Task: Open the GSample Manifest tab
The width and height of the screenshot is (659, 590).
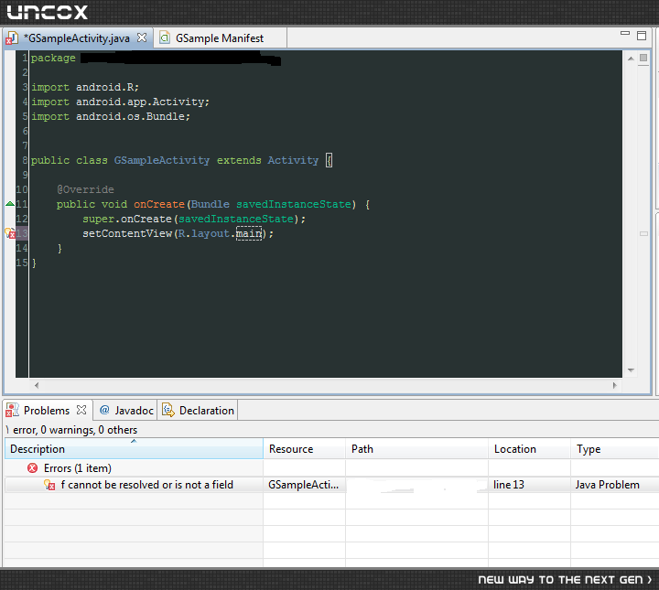Action: click(x=220, y=38)
